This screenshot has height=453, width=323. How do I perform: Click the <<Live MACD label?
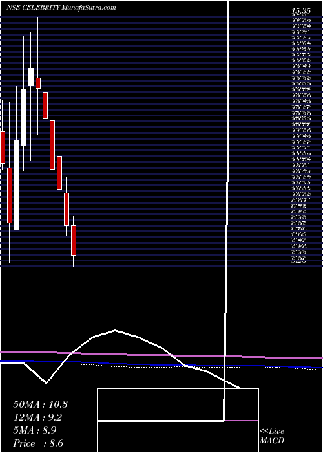(x=272, y=436)
